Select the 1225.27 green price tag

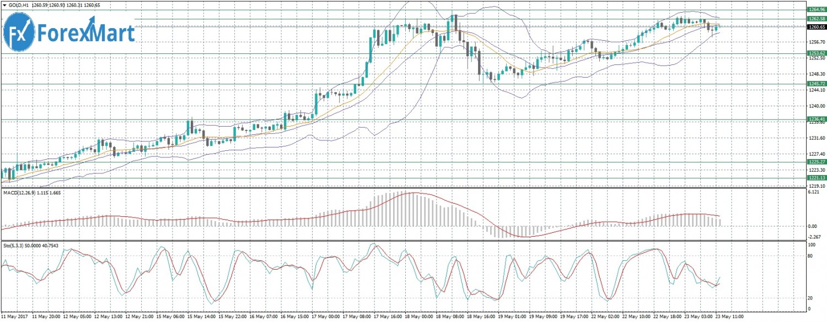[x=816, y=162]
